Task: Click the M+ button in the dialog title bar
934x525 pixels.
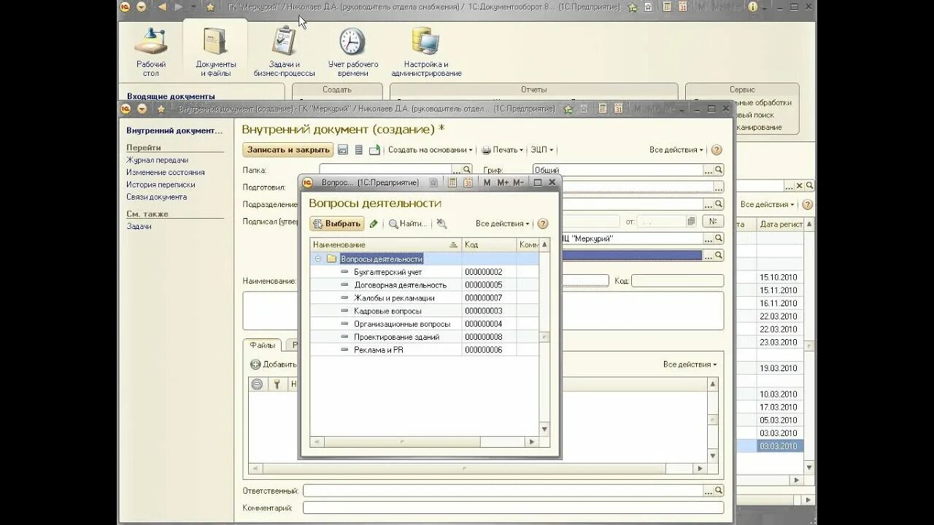Action: pyautogui.click(x=503, y=182)
